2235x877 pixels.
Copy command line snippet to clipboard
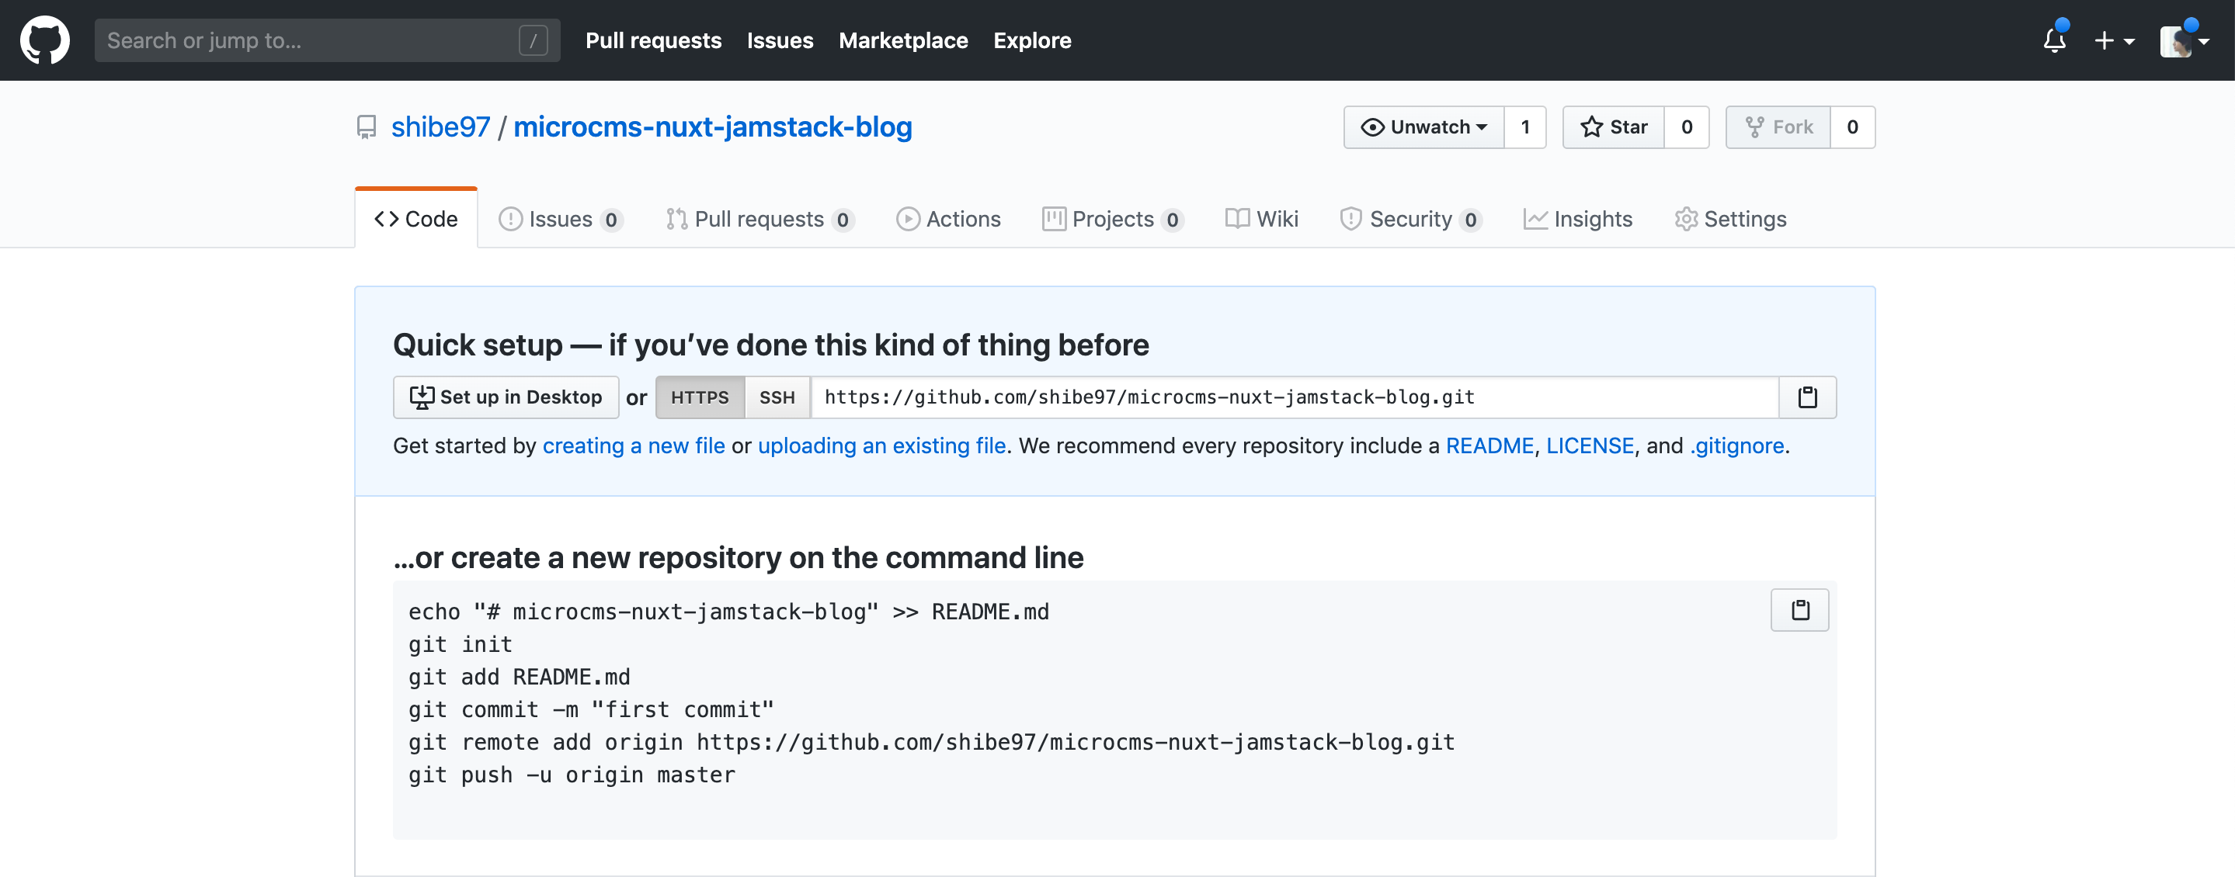pyautogui.click(x=1799, y=610)
